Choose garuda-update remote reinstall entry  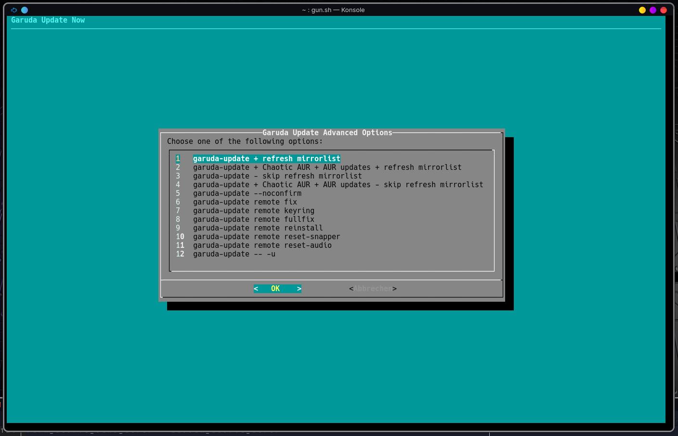click(249, 228)
